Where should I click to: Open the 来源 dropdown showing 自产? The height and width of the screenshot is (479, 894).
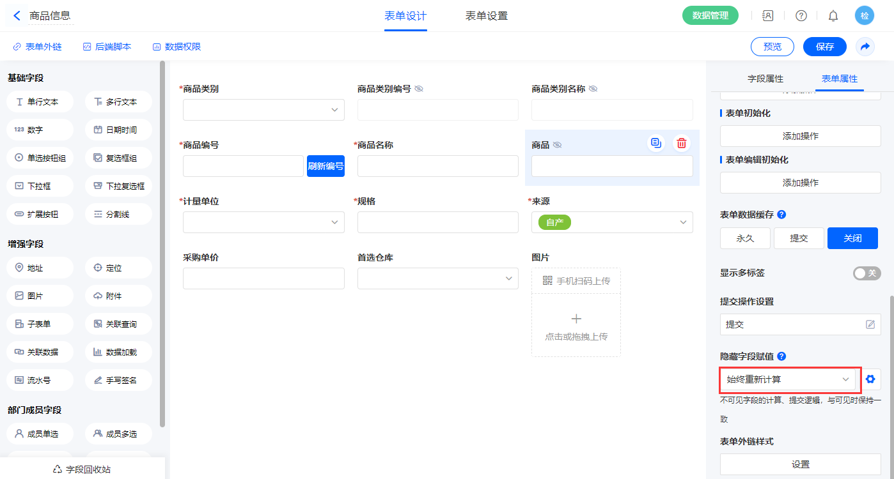[612, 222]
